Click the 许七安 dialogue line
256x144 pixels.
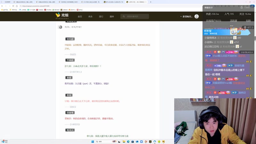click(83, 66)
